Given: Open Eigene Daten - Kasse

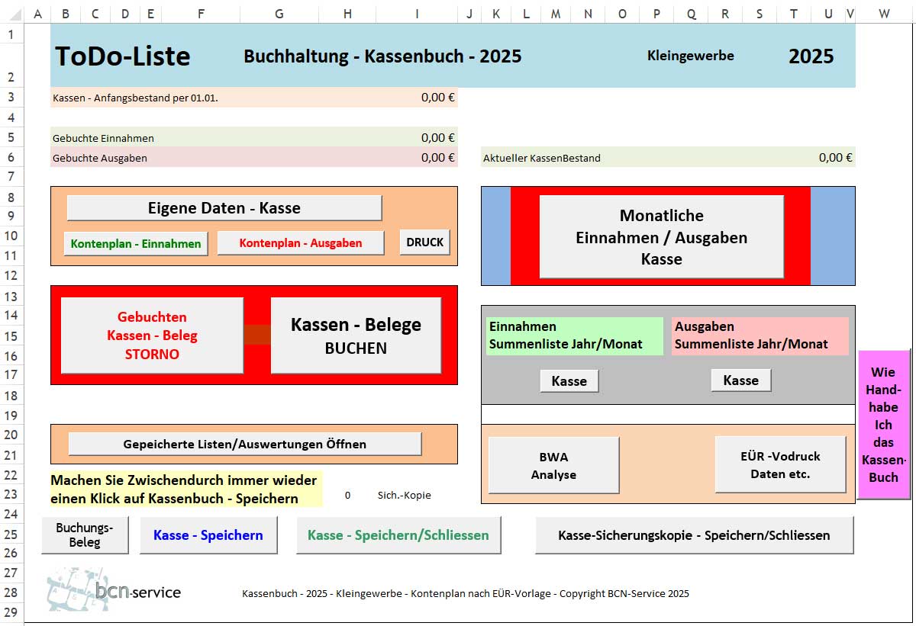Looking at the screenshot, I should 224,208.
